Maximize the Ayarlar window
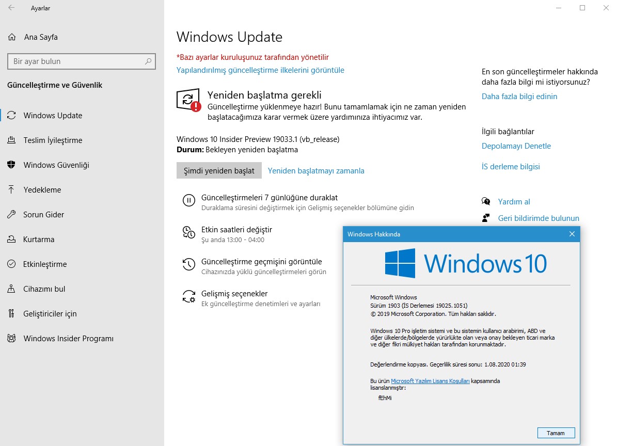The height and width of the screenshot is (446, 617). tap(582, 8)
